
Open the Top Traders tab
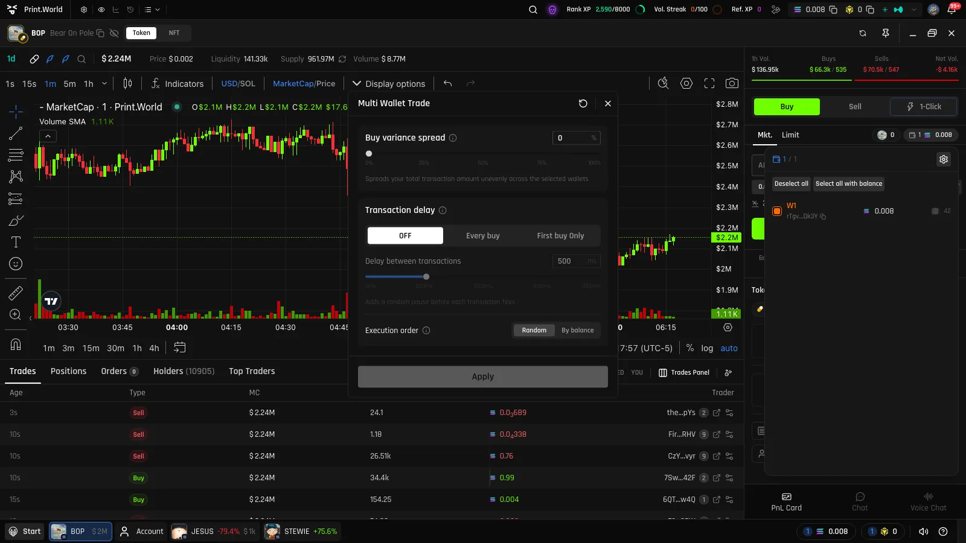(x=252, y=371)
